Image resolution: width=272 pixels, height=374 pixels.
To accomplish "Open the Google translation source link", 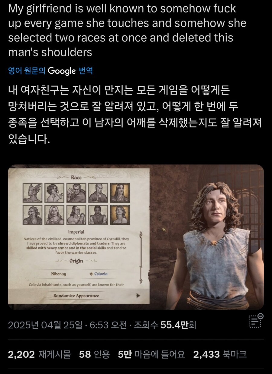I will tap(50, 71).
